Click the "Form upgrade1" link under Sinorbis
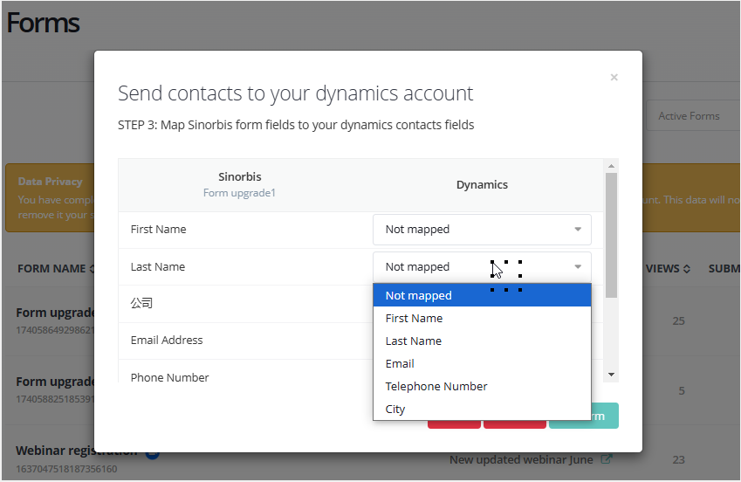 pyautogui.click(x=239, y=193)
